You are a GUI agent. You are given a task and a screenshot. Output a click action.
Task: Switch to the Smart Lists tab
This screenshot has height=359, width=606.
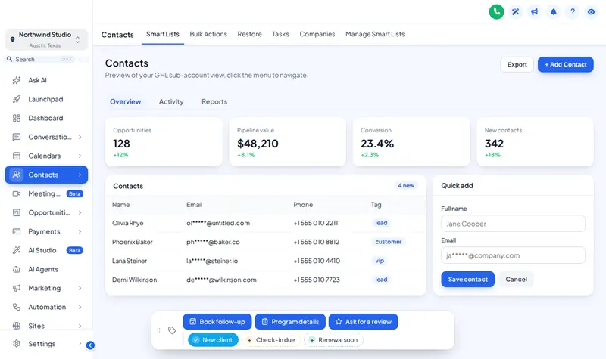[x=163, y=34]
